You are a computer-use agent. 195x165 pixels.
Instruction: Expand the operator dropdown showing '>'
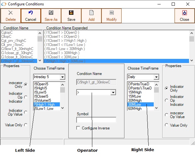[113, 93]
